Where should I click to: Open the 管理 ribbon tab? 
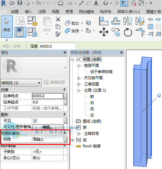tap(69, 12)
